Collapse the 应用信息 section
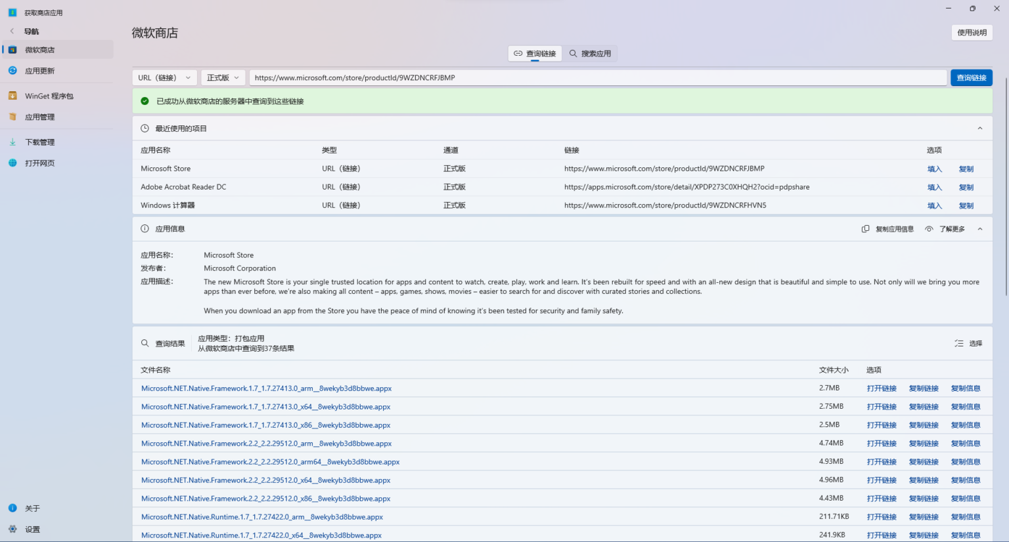1009x542 pixels. point(979,229)
